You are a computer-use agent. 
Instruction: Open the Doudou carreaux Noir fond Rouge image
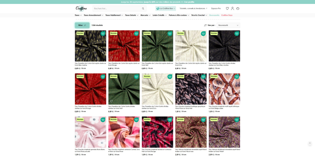157,132
